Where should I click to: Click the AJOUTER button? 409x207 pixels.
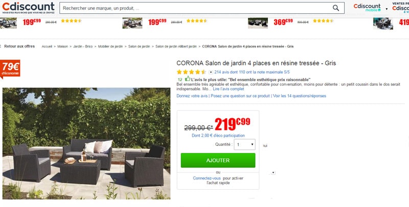[x=218, y=160]
